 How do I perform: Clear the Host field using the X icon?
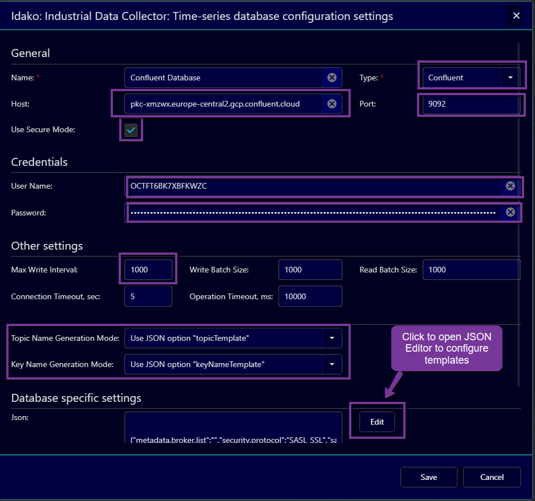tap(332, 104)
